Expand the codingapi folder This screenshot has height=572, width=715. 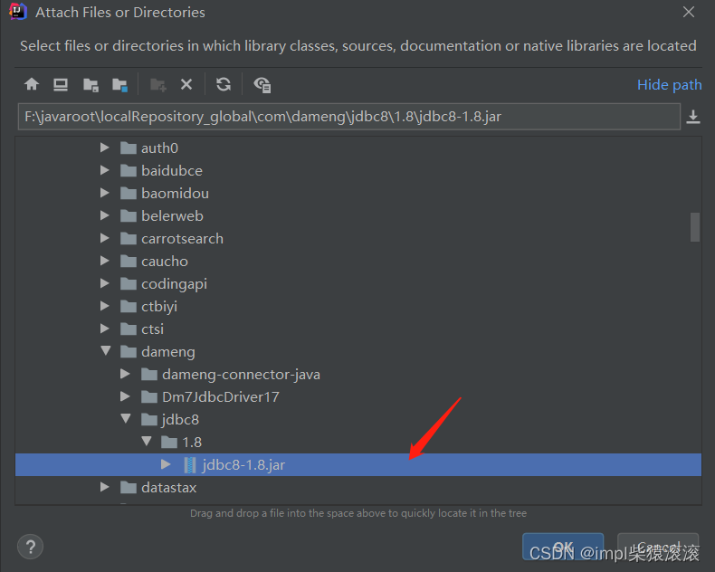(104, 283)
